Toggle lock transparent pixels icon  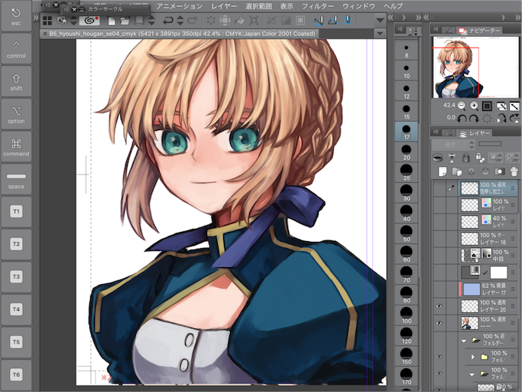pos(480,158)
